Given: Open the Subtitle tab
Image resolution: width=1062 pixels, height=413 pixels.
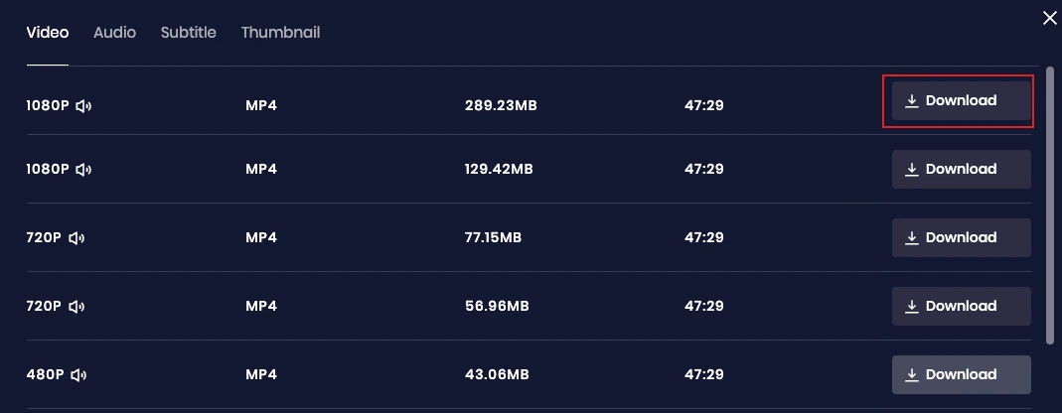Looking at the screenshot, I should [189, 33].
